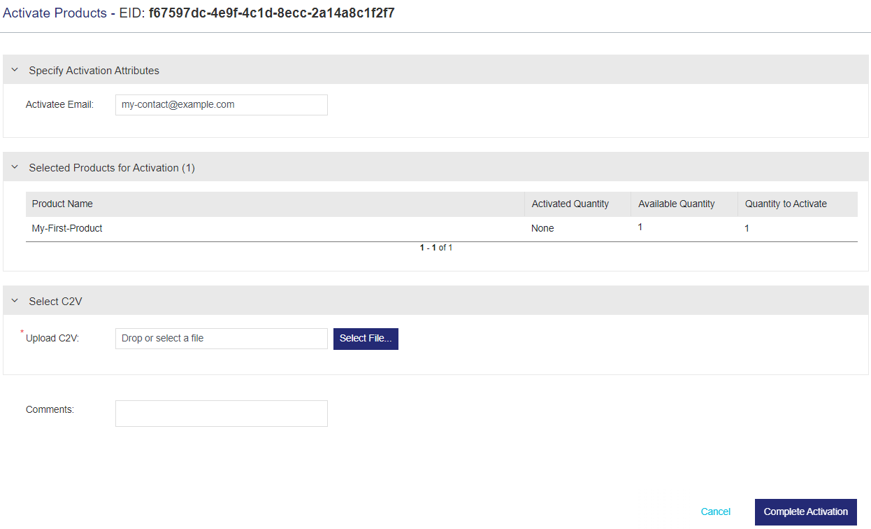
Task: Sort by Product Name column header
Action: (275, 204)
